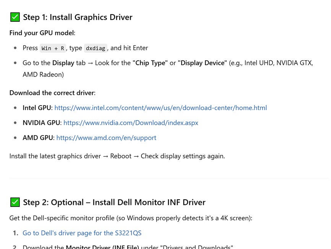The image size is (331, 249).
Task: Click the 'Get the Dell-specific monitor profile' sentence
Action: point(131,218)
